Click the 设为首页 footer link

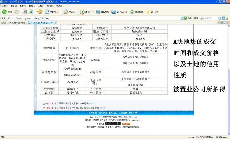click(x=92, y=113)
